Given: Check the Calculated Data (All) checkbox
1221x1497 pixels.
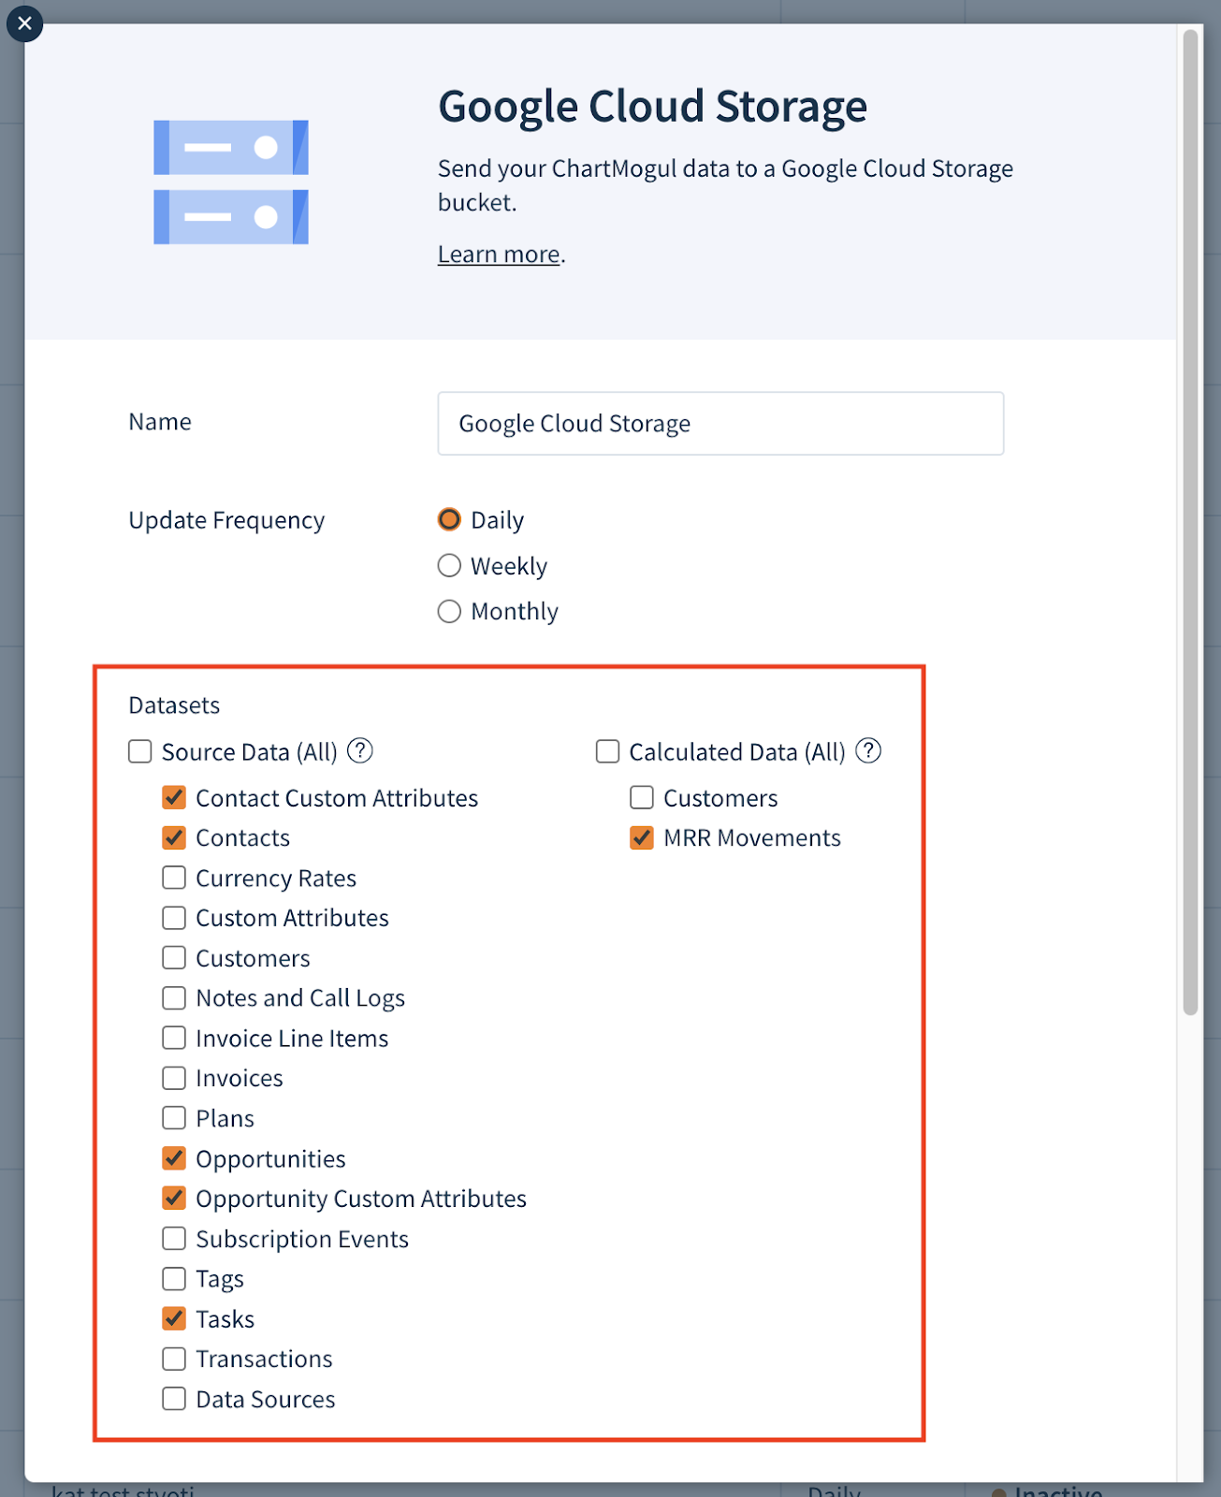Looking at the screenshot, I should [608, 751].
